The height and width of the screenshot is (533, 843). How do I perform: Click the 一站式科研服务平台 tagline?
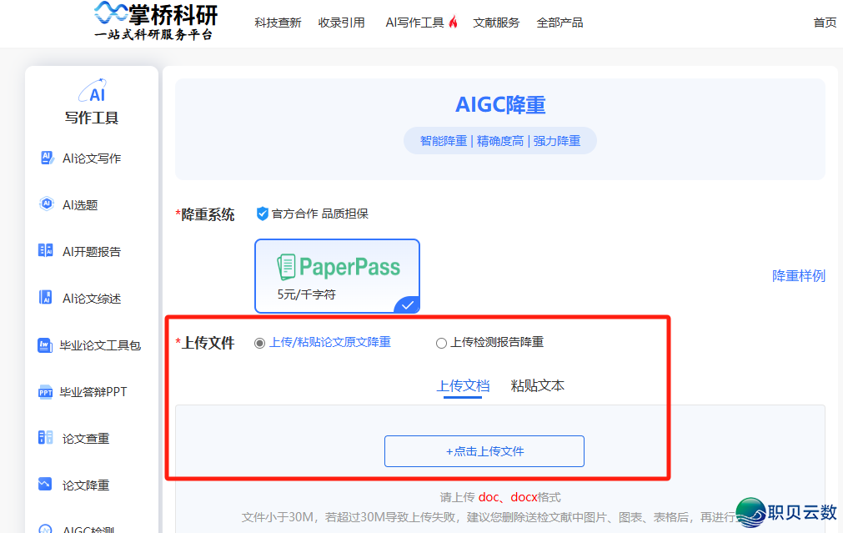pos(153,35)
